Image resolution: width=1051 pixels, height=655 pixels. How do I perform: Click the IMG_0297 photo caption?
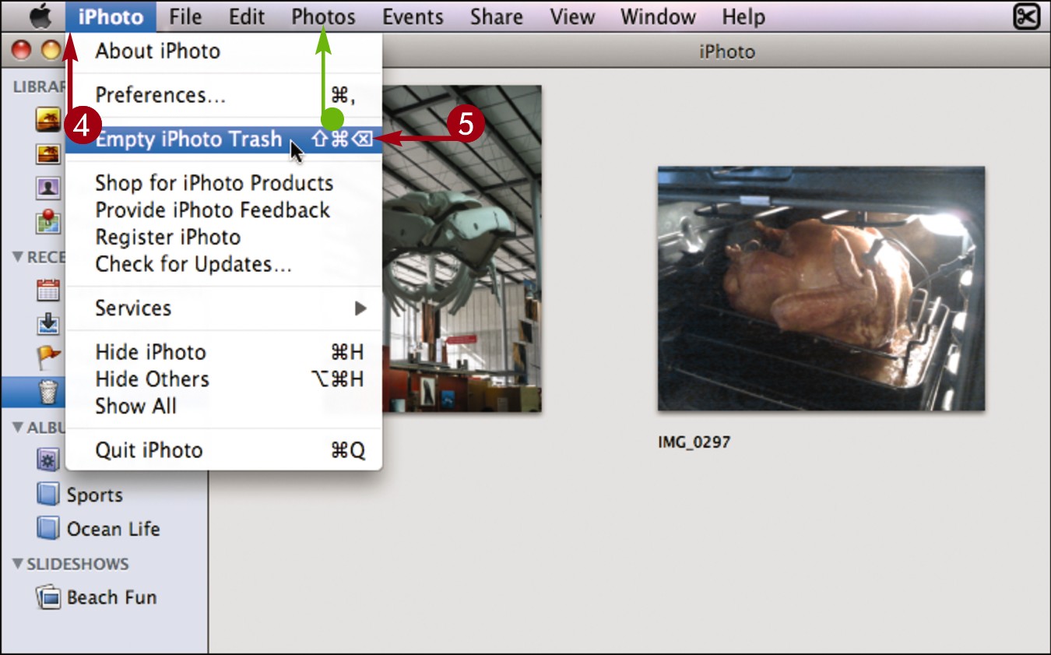pos(694,442)
